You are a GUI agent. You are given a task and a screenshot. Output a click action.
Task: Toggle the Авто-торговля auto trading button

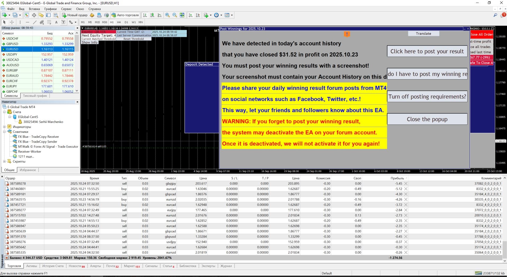coord(125,15)
